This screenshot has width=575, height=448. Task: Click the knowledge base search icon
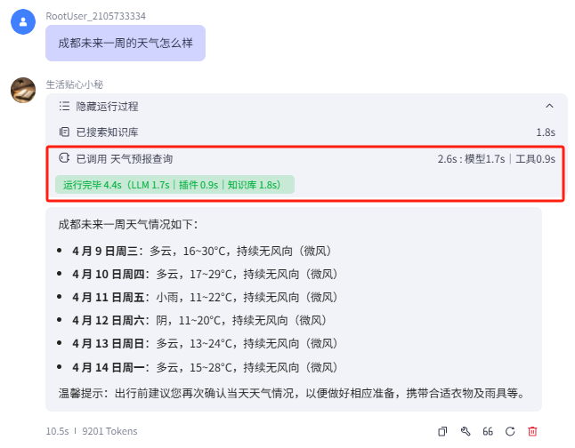pyautogui.click(x=64, y=132)
